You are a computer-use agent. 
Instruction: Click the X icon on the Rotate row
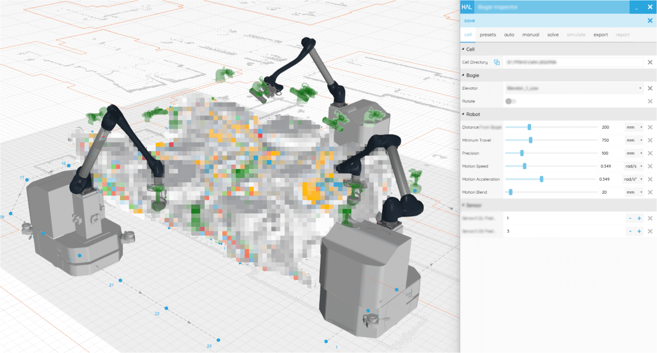pyautogui.click(x=650, y=101)
